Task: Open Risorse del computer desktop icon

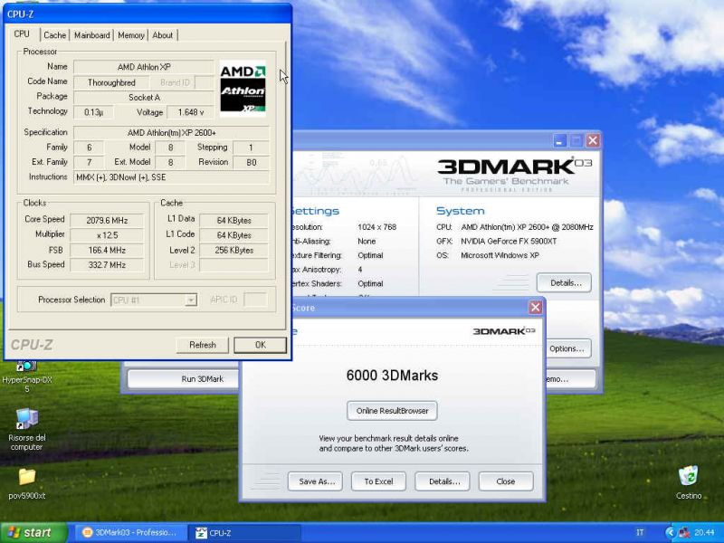Action: pos(27,429)
